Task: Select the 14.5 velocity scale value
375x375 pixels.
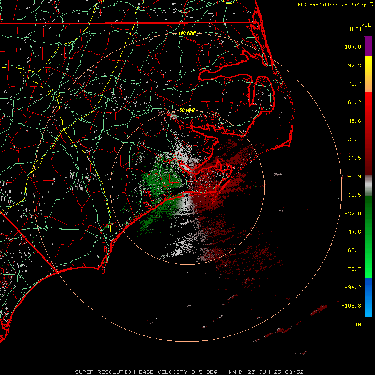Action: (355, 158)
